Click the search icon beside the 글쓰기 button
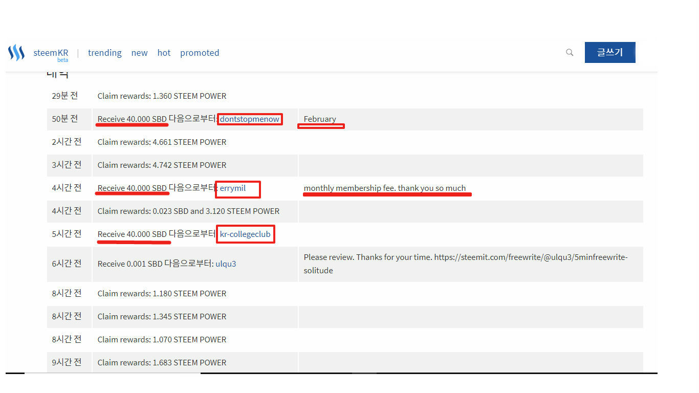Viewport: 699px width, 393px height. (570, 52)
